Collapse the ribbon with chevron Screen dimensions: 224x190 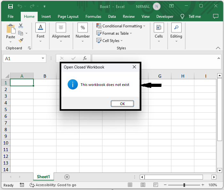click(218, 48)
